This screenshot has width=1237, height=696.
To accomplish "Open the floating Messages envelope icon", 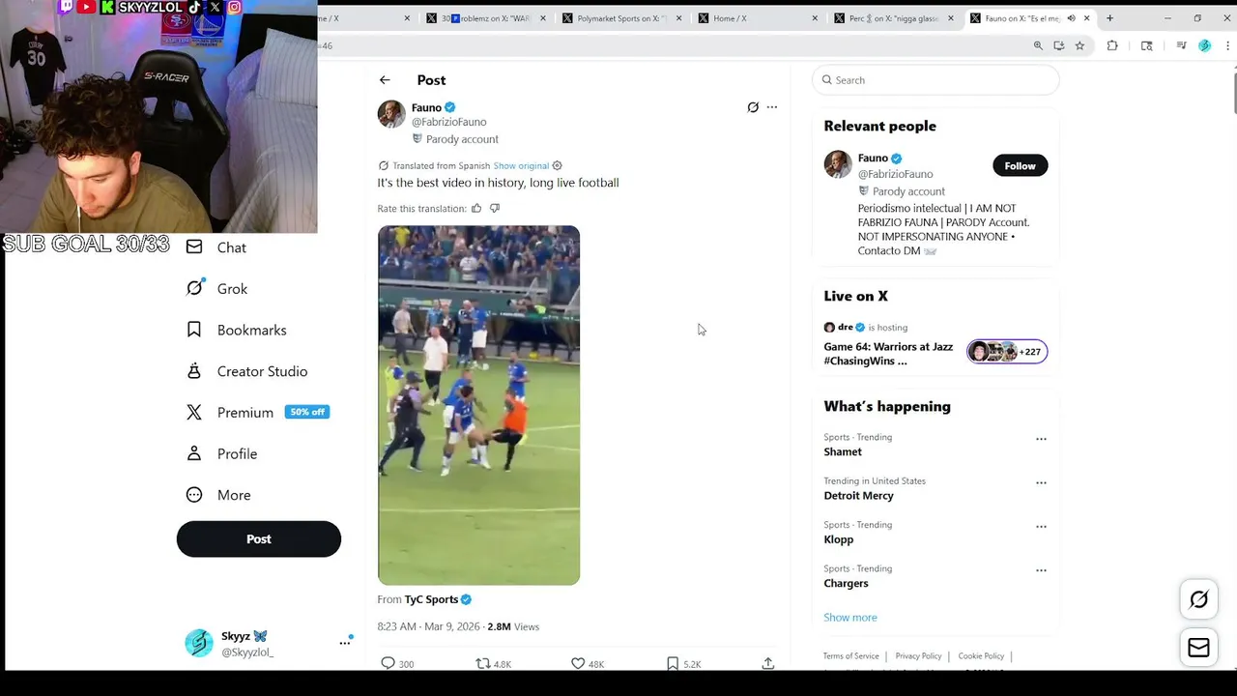I will tap(1198, 648).
